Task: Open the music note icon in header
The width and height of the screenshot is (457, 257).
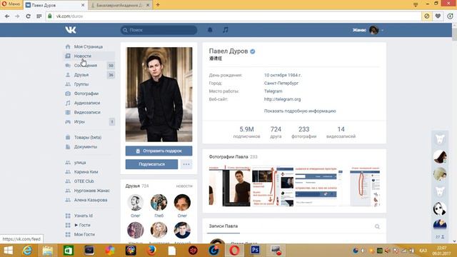Action: tap(226, 30)
